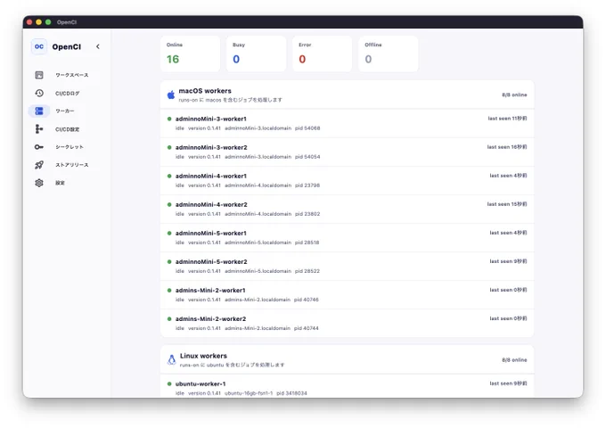
Task: Open adminnoMini-5-worker2 row
Action: 347,267
